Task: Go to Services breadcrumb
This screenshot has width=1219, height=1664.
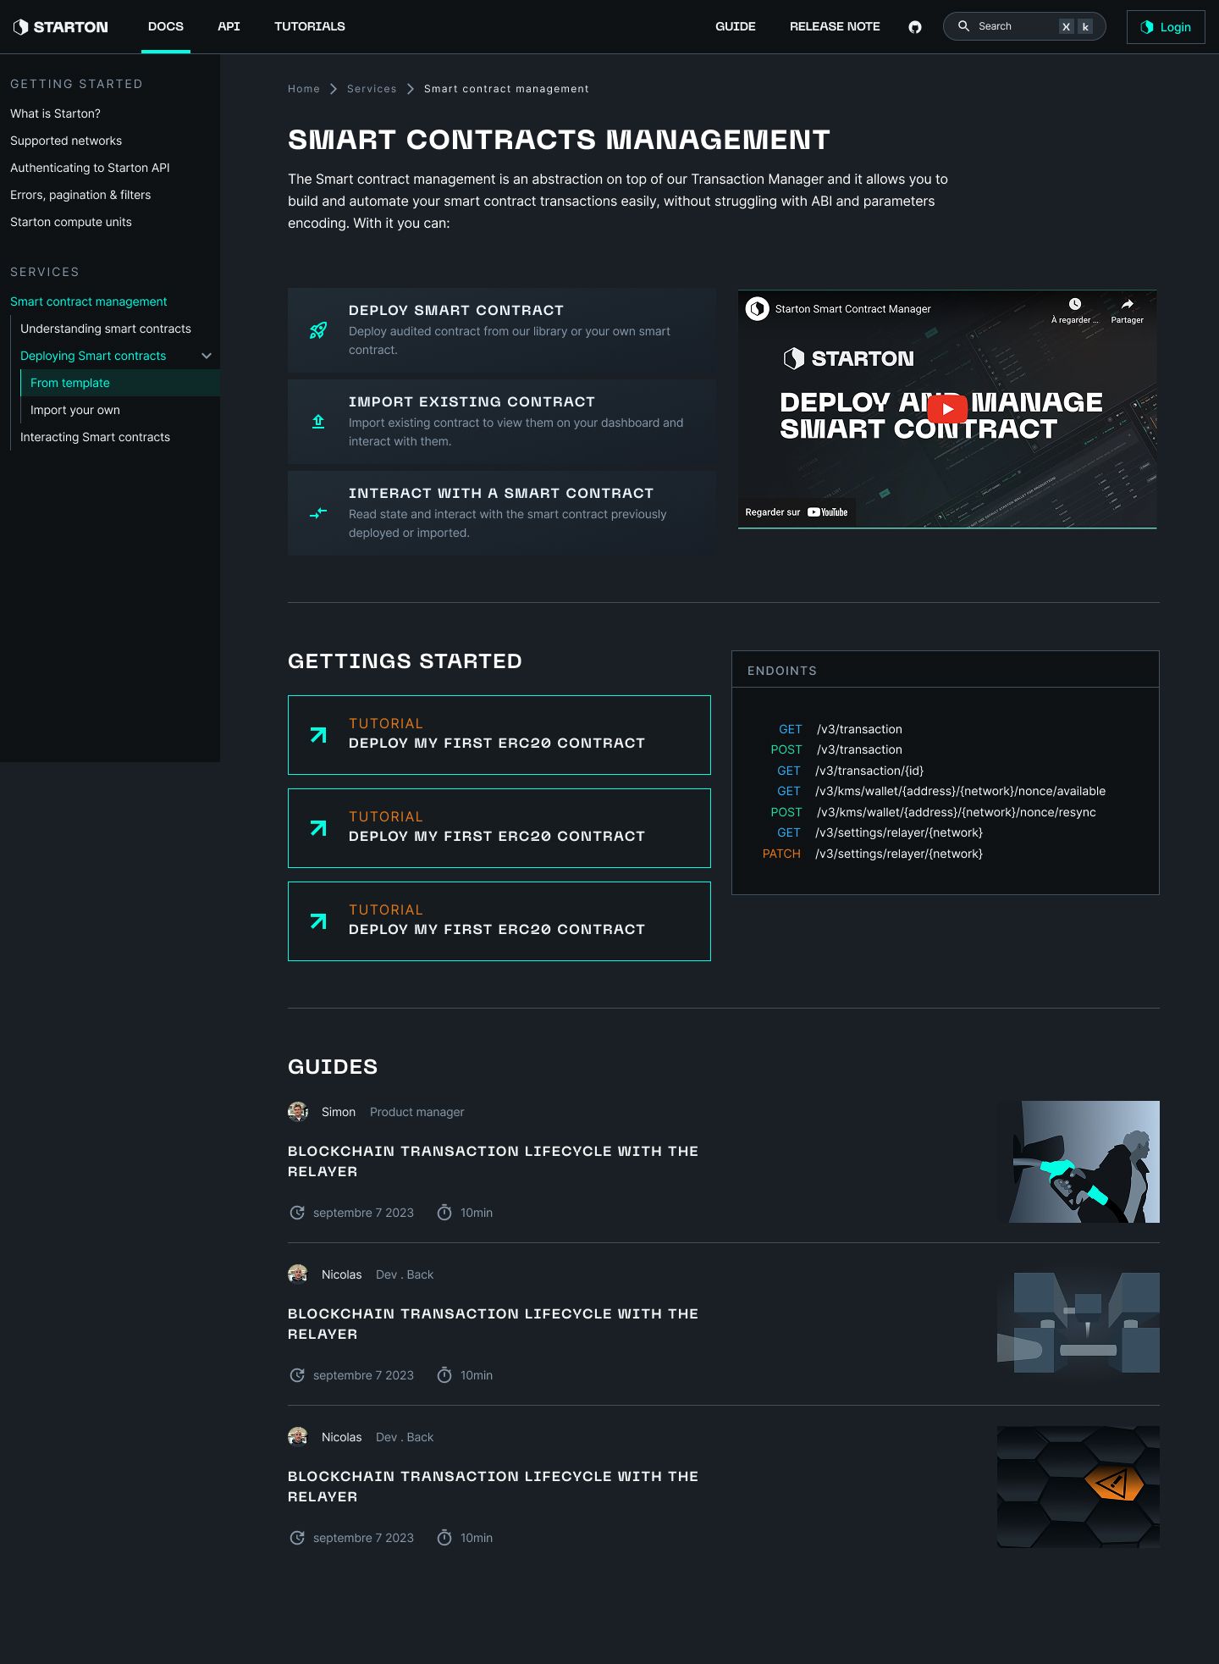Action: pos(372,89)
